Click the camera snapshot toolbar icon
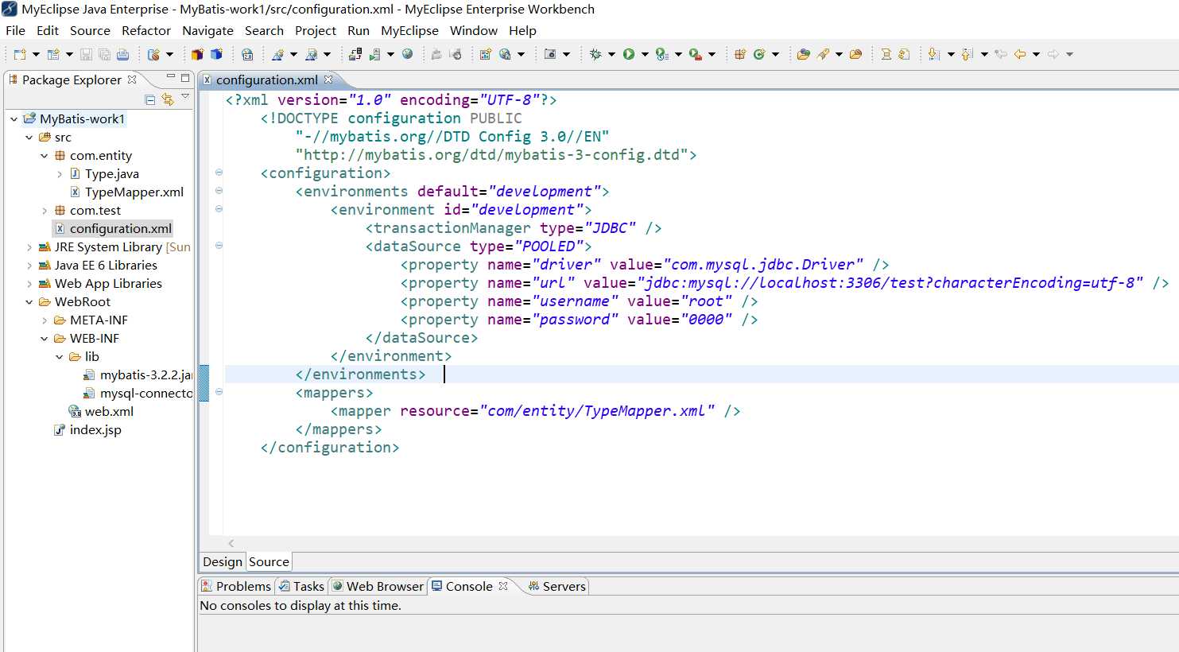Image resolution: width=1179 pixels, height=652 pixels. click(550, 54)
